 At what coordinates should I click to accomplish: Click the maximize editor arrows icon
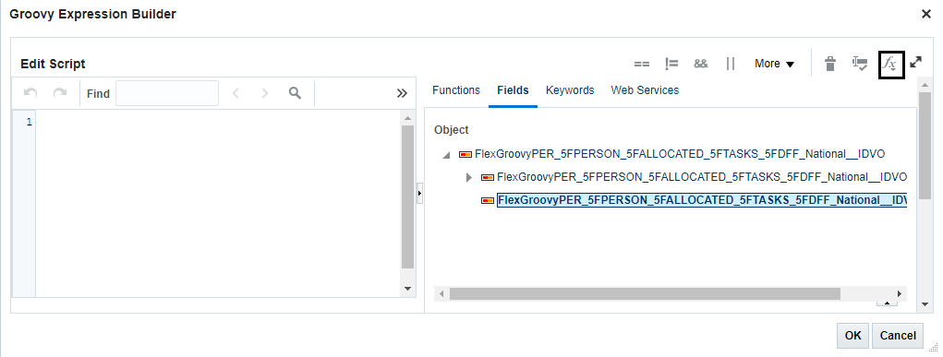[916, 62]
